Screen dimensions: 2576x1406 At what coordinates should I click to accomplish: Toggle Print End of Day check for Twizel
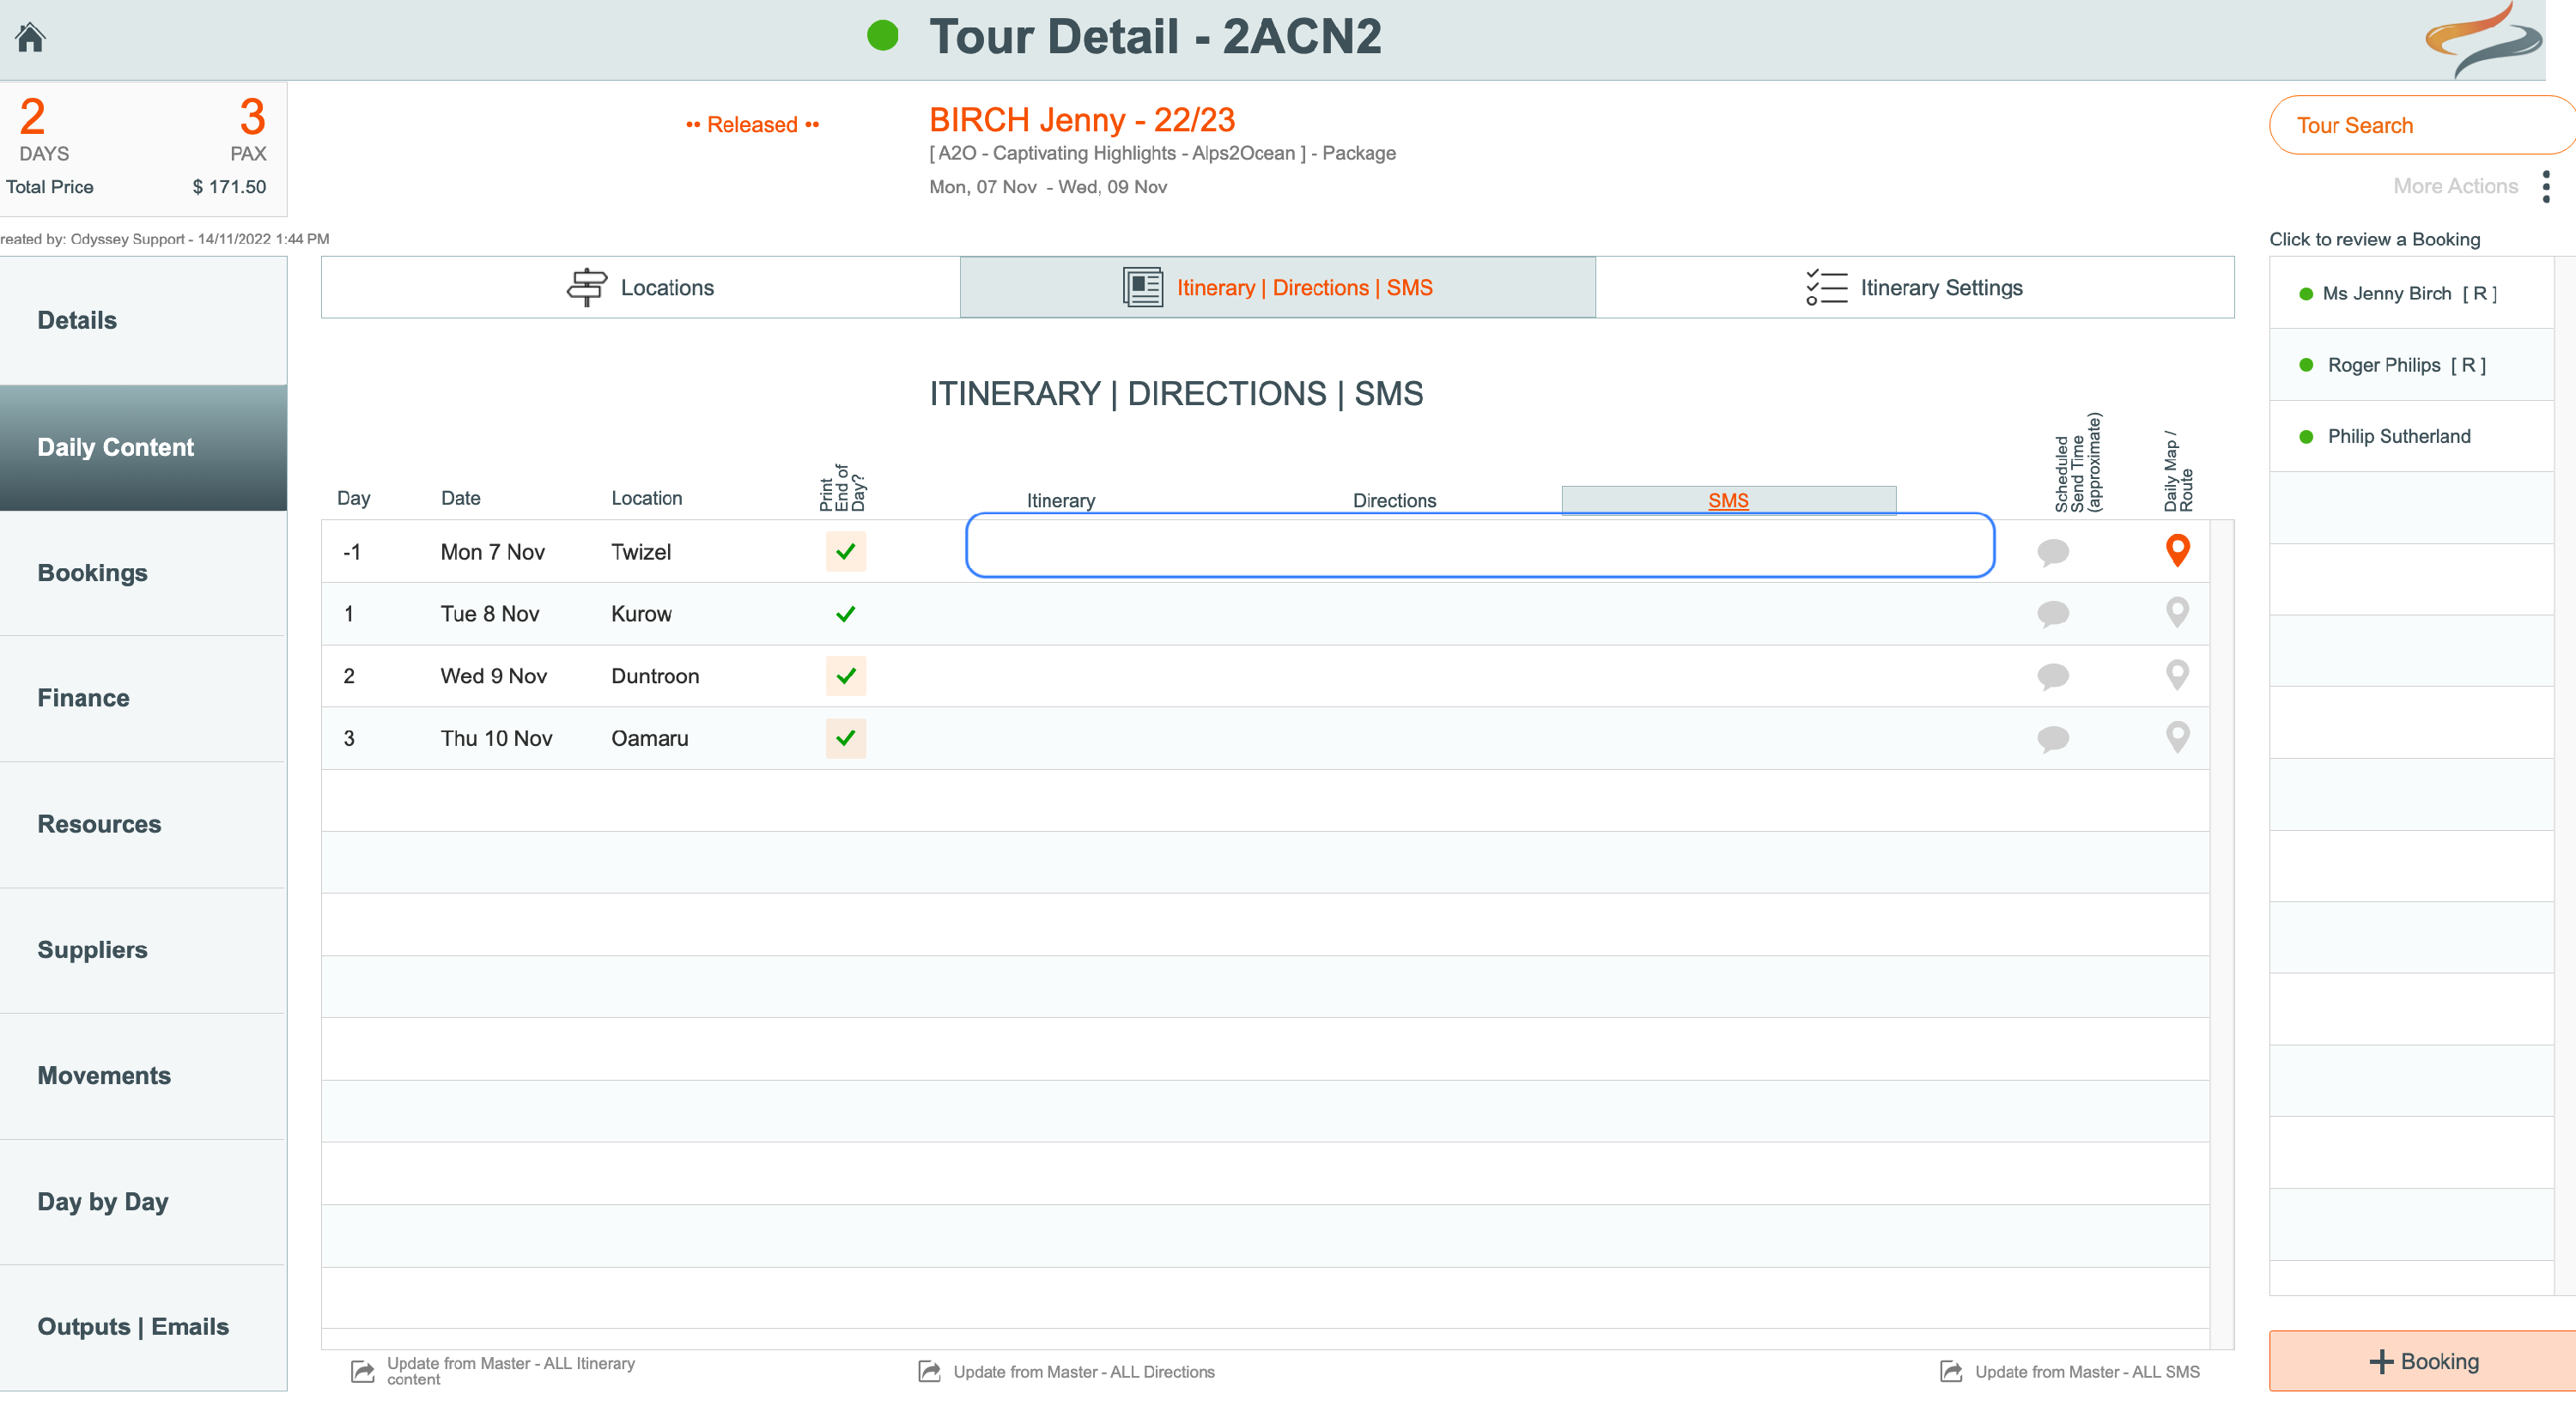tap(845, 551)
